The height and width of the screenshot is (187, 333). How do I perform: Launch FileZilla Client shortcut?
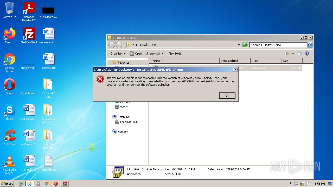[29, 36]
